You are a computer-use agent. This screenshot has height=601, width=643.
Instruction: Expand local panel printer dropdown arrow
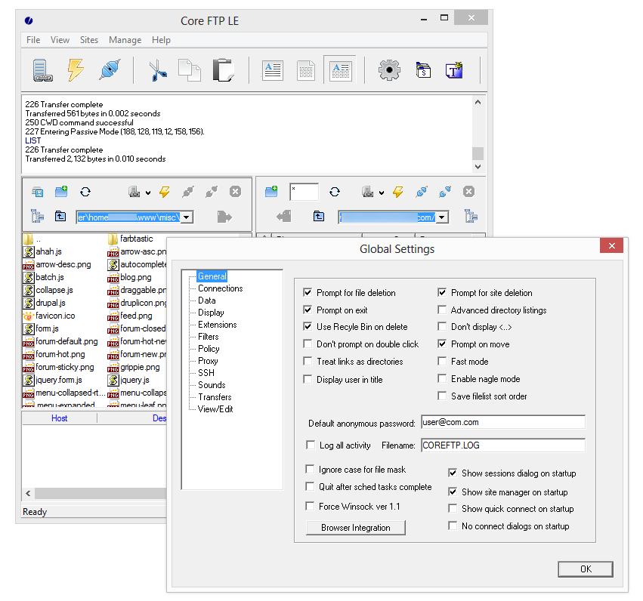coord(148,193)
